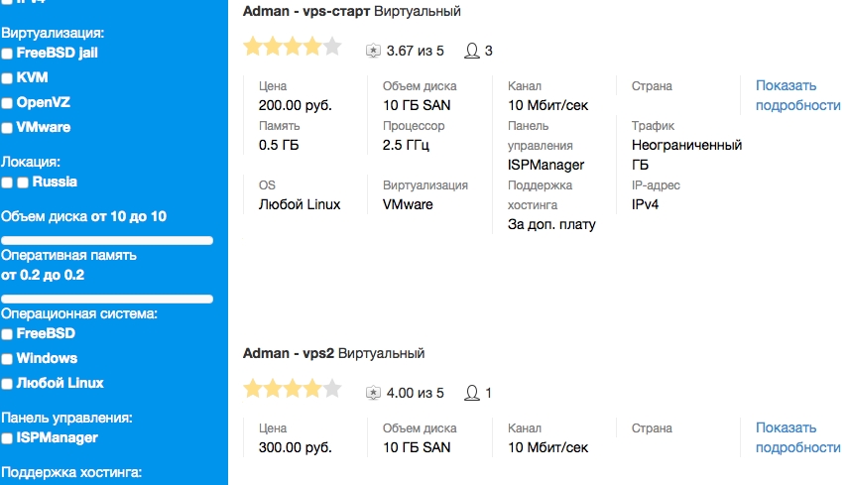Open the Adman - vps2 plan title
Screen dimensions: 849x485
[x=289, y=353]
